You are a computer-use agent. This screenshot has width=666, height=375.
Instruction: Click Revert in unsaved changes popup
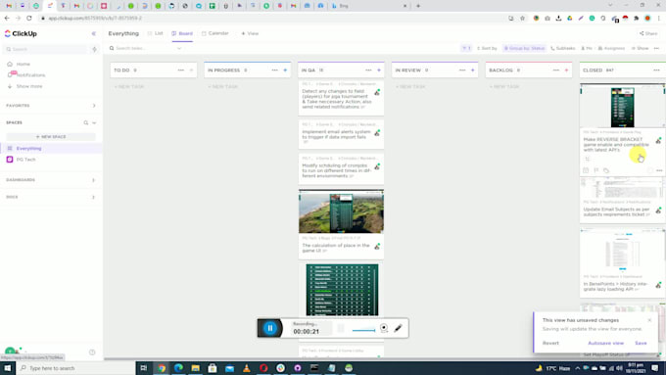coord(550,343)
